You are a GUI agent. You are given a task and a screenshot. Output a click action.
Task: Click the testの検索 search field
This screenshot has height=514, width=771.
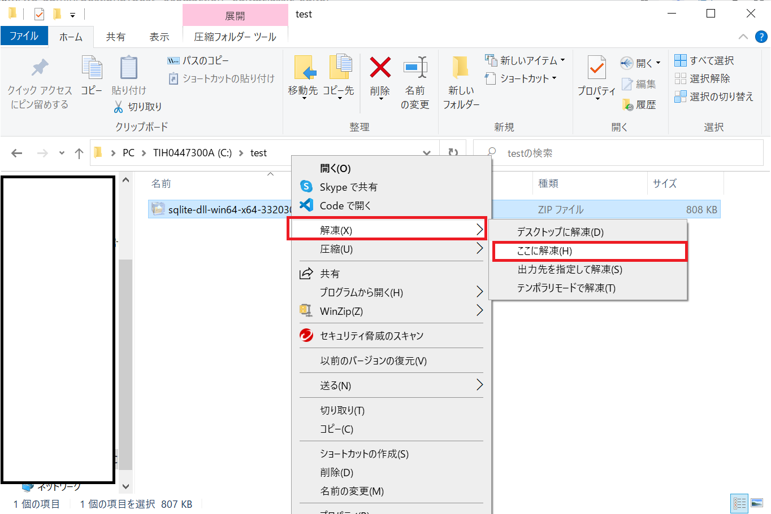618,153
